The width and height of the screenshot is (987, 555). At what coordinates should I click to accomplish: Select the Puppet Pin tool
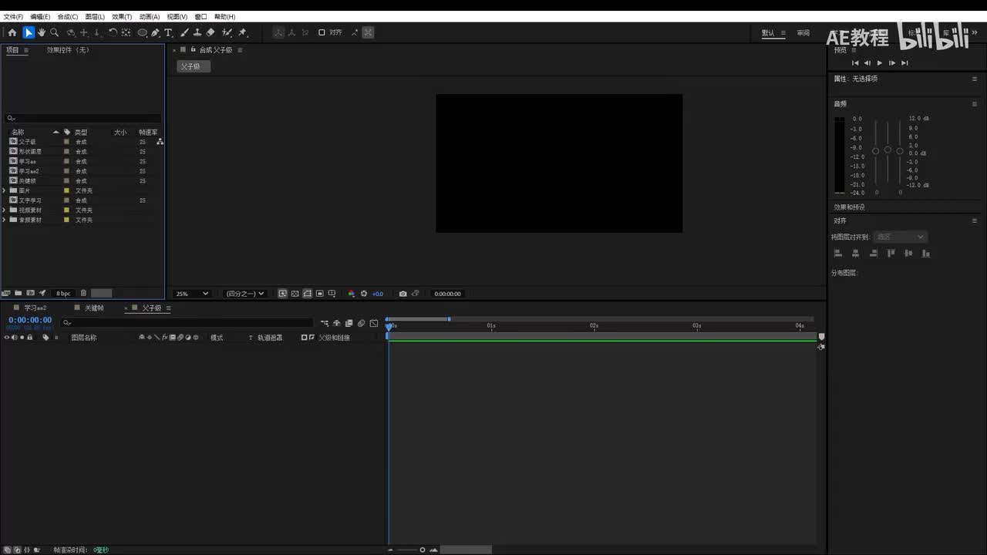(x=242, y=32)
